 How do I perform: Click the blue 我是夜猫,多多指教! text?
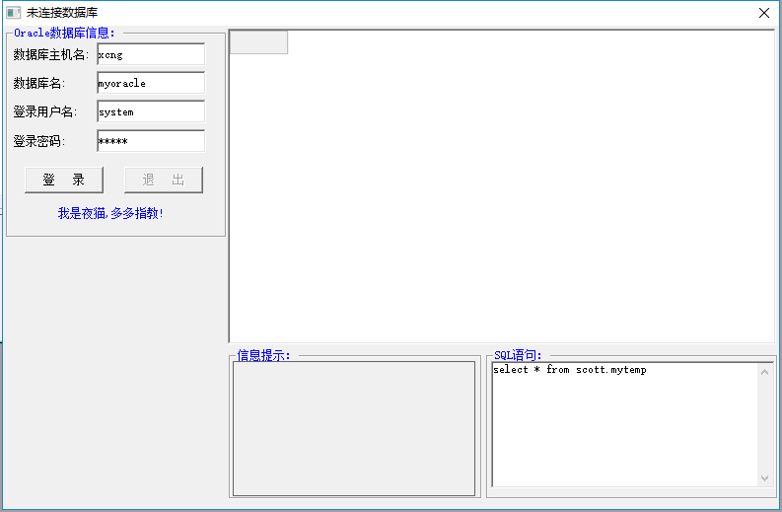[110, 213]
